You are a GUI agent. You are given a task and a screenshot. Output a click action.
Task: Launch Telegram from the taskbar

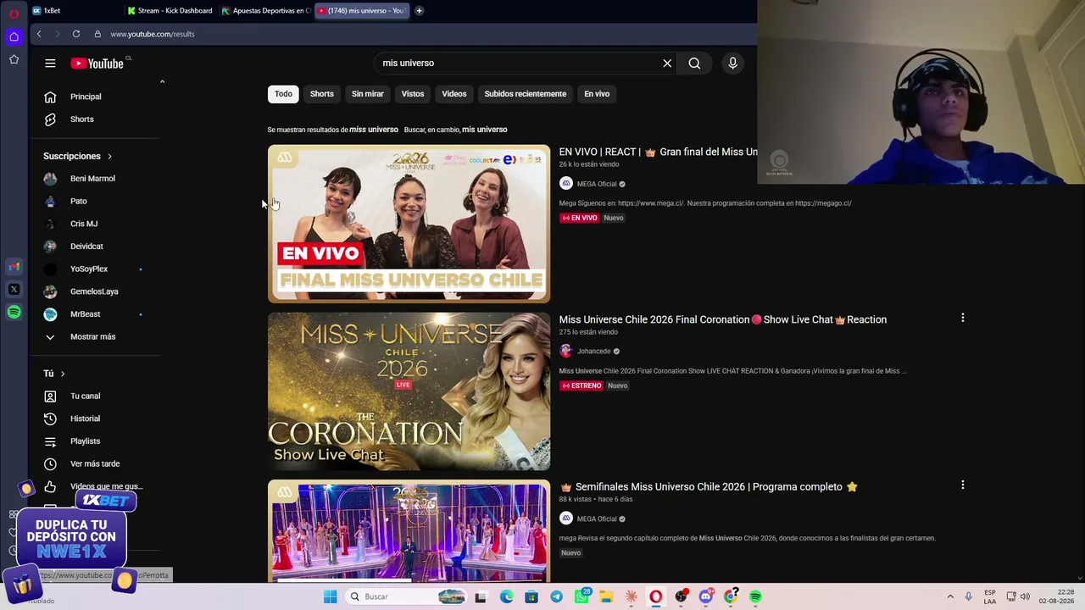tap(556, 596)
